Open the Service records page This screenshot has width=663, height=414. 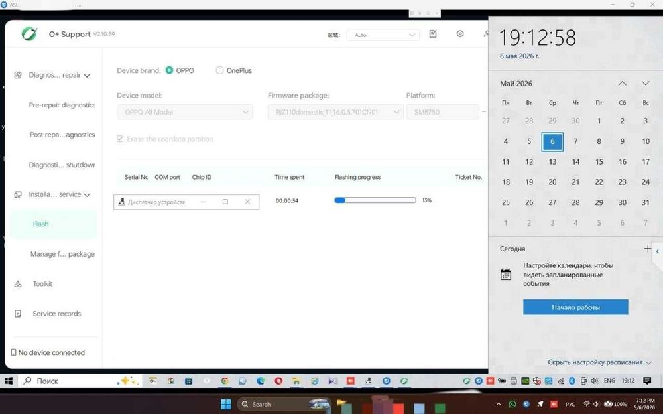click(x=56, y=314)
